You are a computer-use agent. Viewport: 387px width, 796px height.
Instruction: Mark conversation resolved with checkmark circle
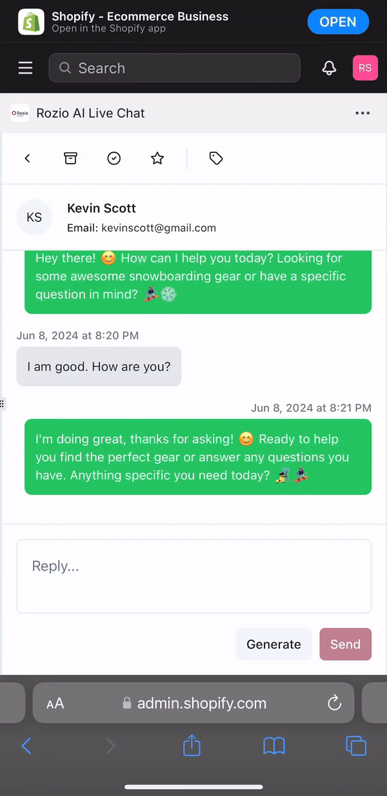pyautogui.click(x=114, y=158)
